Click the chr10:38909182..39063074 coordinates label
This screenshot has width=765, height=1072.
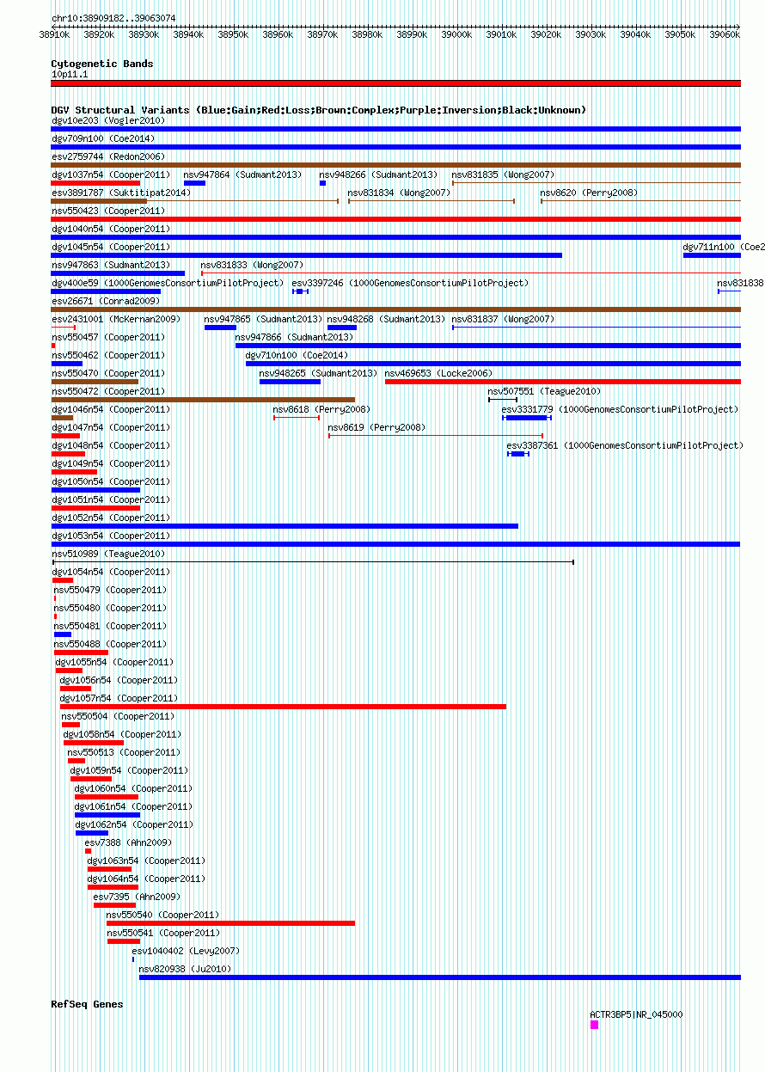tap(113, 18)
